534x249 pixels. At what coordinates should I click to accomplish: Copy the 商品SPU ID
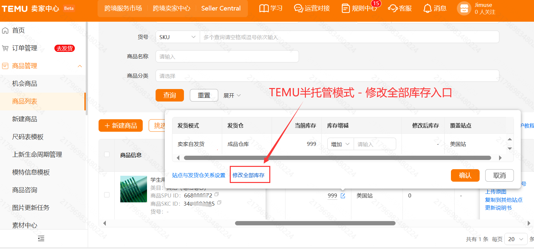(217, 194)
